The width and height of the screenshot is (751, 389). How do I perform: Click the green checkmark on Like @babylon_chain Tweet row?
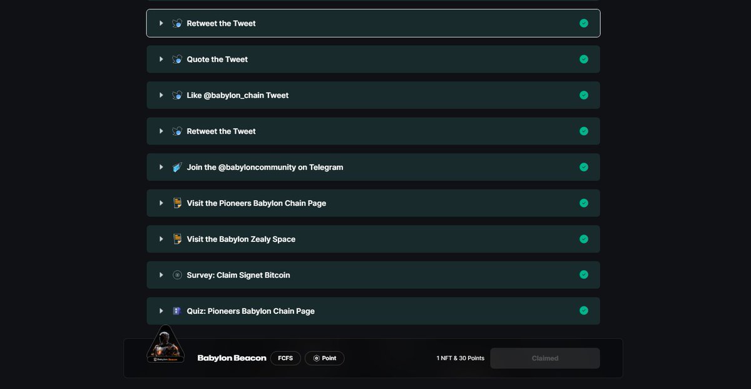[584, 95]
